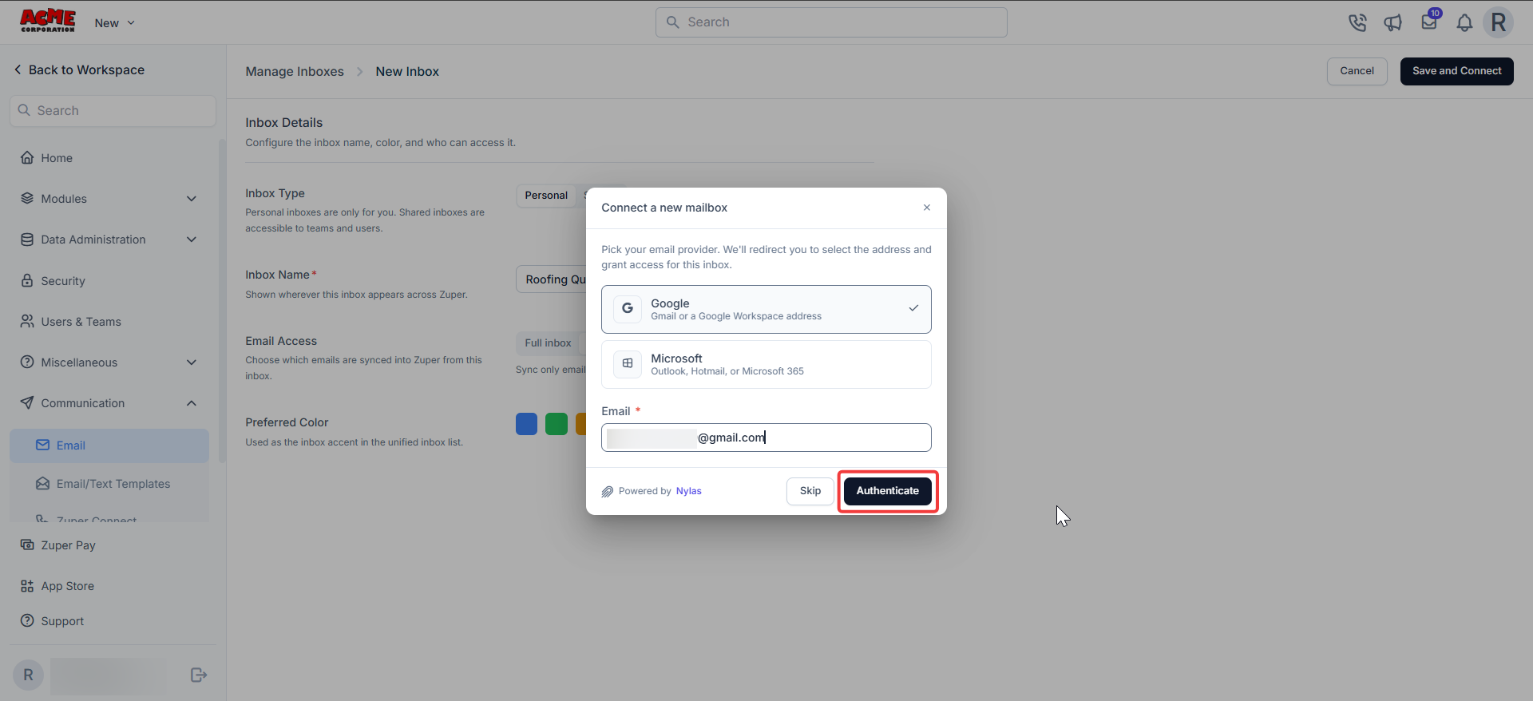Screen dimensions: 1533x701
Task: Open the announcements megaphone icon
Action: click(x=1393, y=22)
